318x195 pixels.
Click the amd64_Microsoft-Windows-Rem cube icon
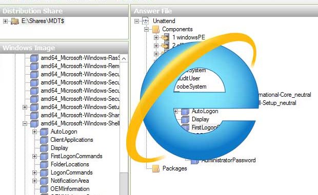[x=34, y=66]
